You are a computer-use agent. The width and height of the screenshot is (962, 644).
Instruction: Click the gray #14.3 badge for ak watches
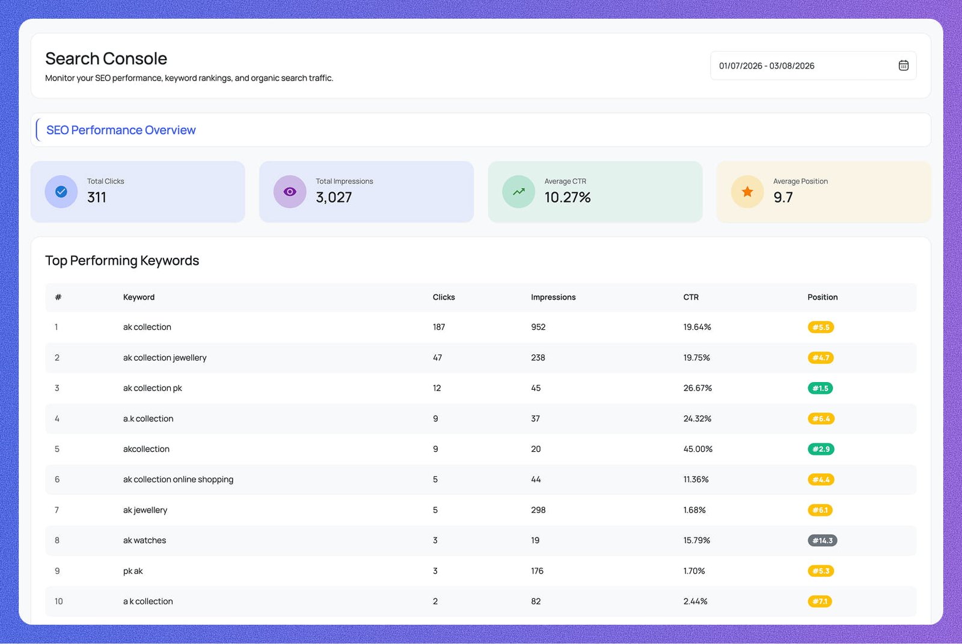[823, 540]
